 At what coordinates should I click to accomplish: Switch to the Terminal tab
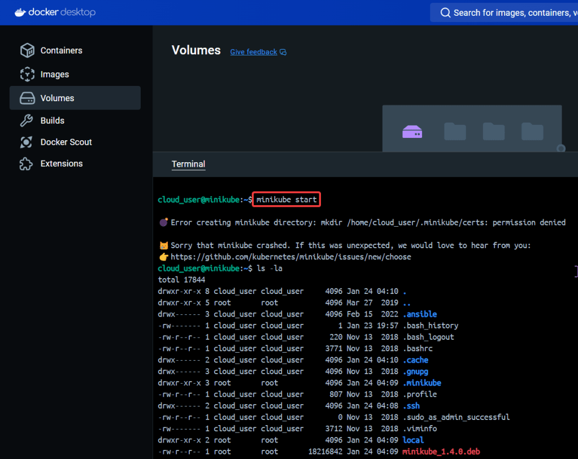[x=188, y=164]
